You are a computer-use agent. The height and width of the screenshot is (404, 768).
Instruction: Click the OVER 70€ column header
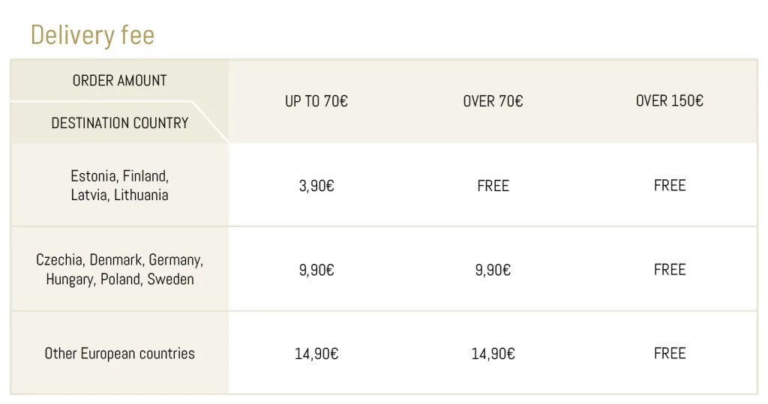493,101
